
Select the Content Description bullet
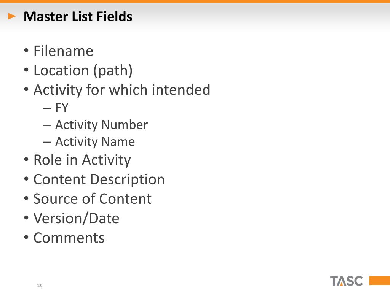pos(99,179)
